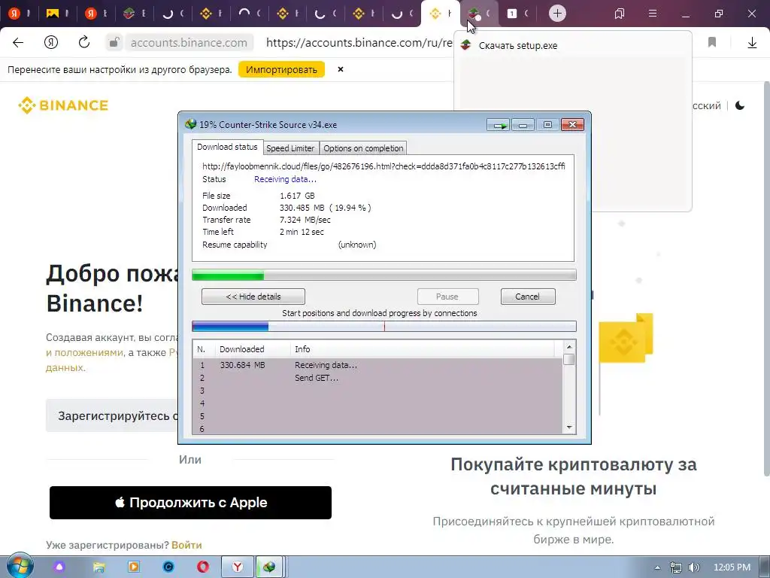Close the import settings notification bar
The width and height of the screenshot is (770, 578).
click(x=341, y=69)
